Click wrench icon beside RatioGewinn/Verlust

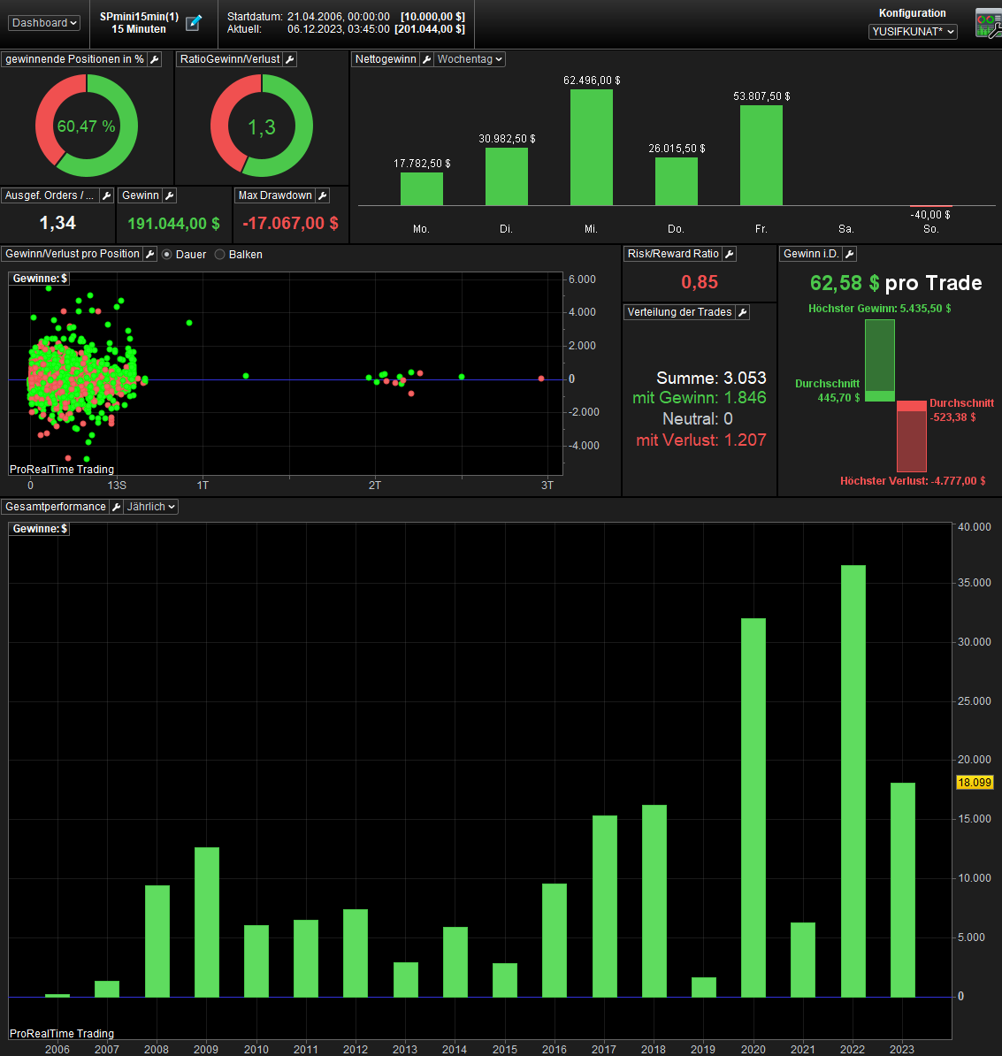click(289, 59)
